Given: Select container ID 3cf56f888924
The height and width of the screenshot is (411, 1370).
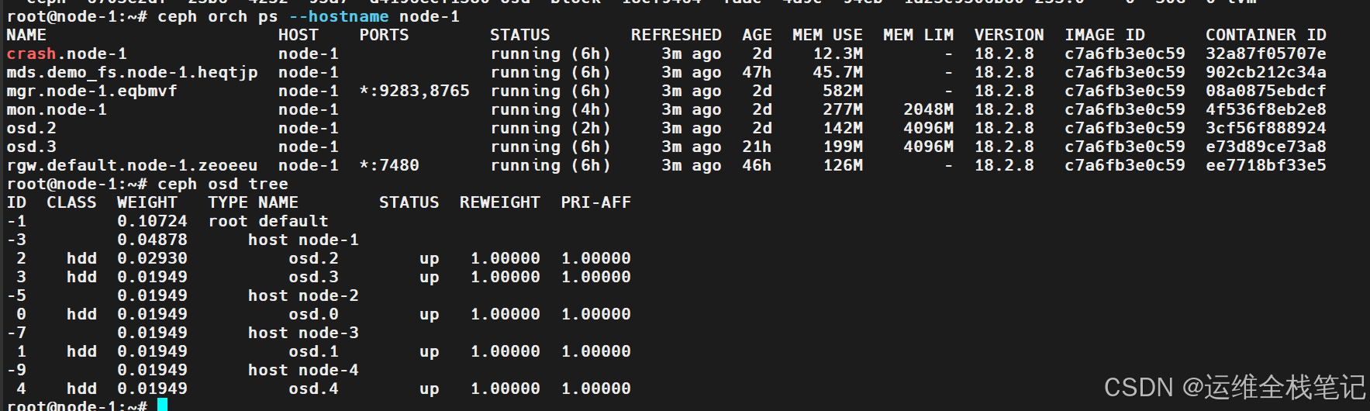Looking at the screenshot, I should tap(1266, 128).
